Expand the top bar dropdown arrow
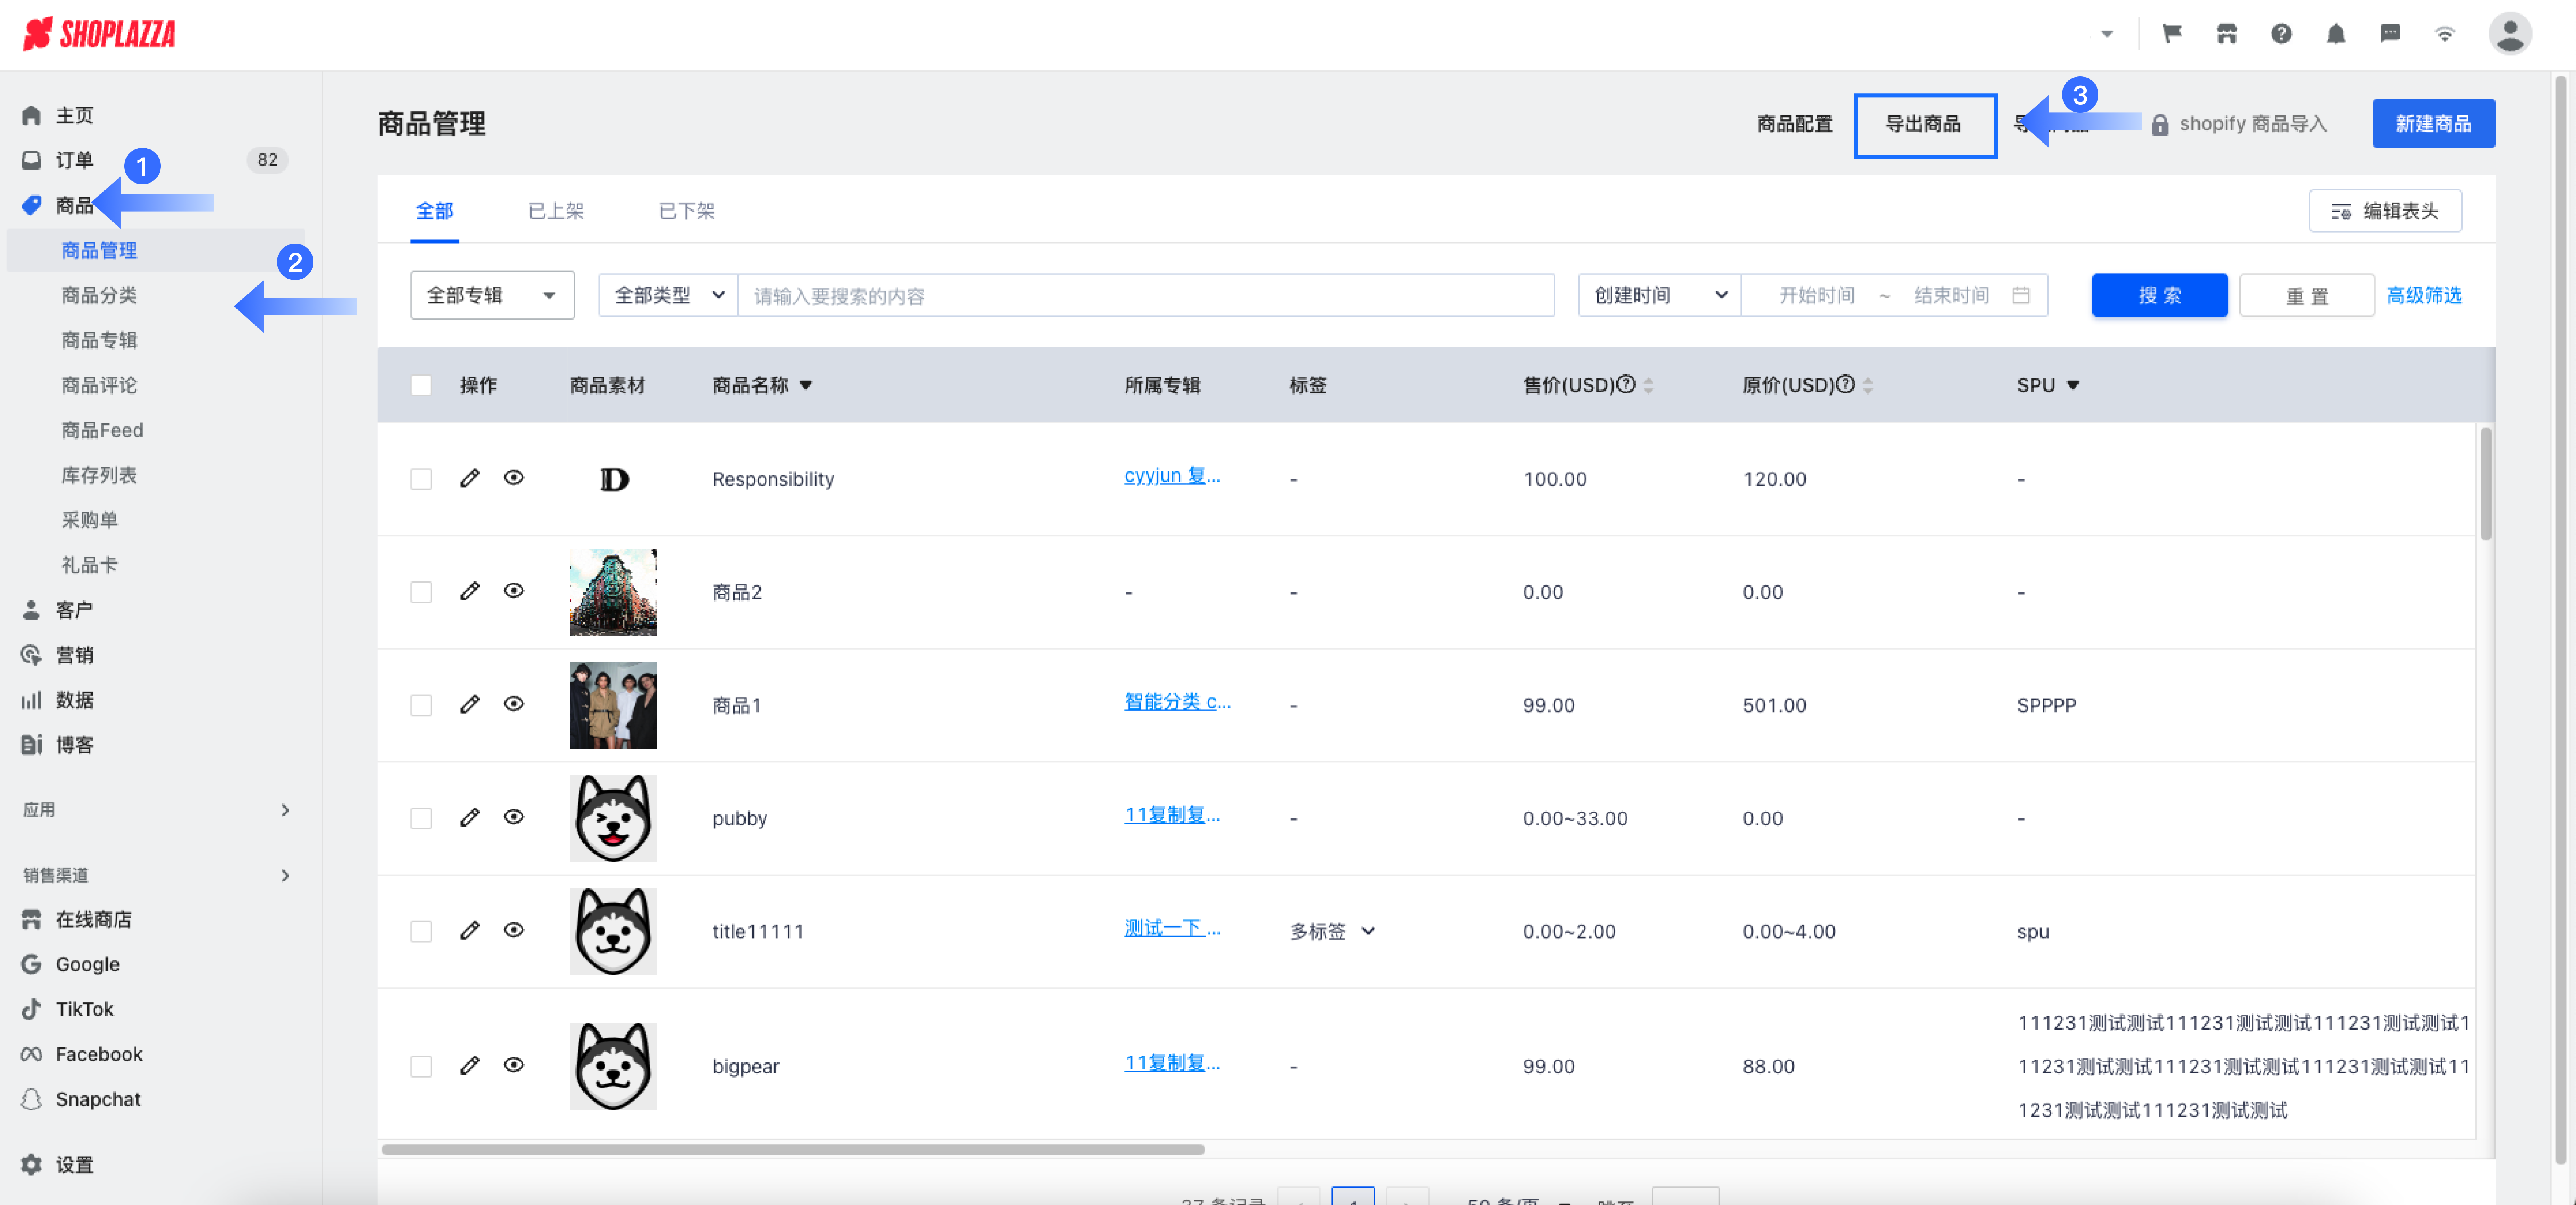The image size is (2576, 1205). pos(2107,34)
